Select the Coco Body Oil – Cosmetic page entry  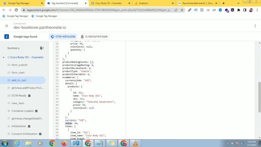click(27, 57)
